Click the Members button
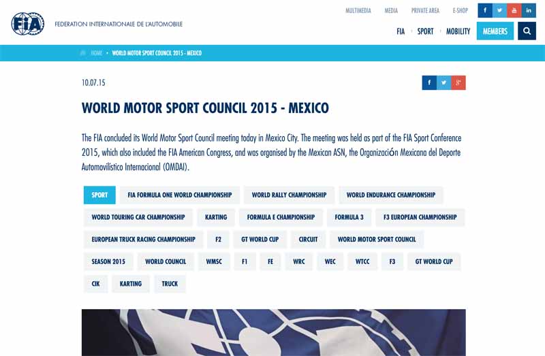The image size is (545, 356). click(x=495, y=31)
